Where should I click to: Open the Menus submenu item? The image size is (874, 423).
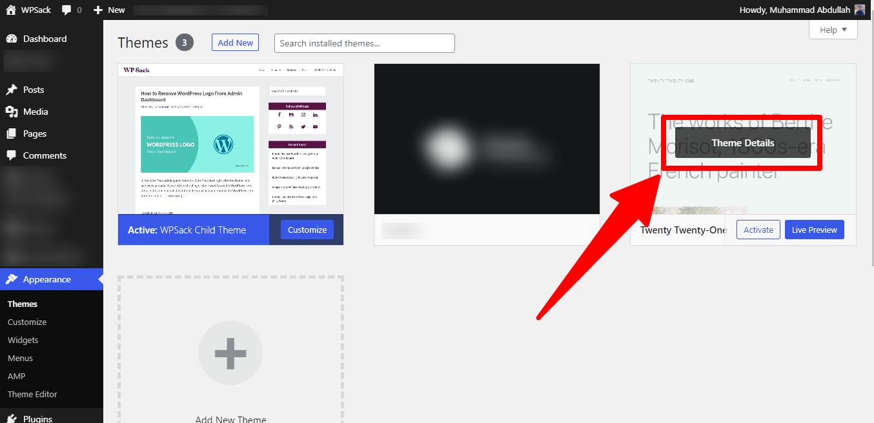point(20,358)
